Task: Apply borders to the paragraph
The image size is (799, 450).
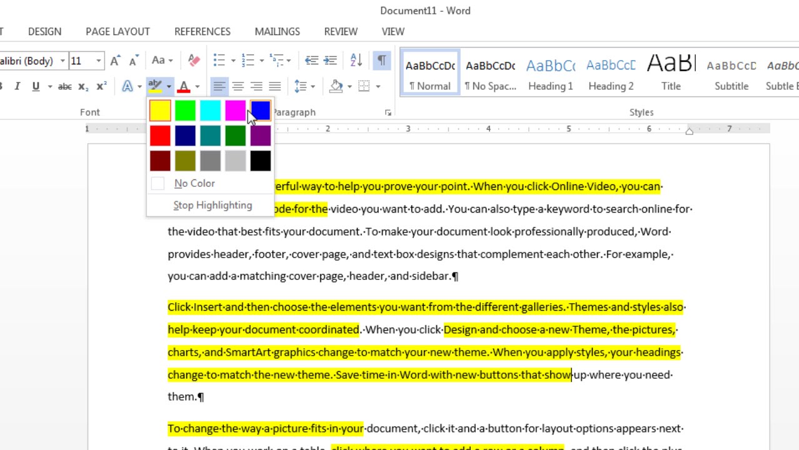Action: tap(364, 86)
